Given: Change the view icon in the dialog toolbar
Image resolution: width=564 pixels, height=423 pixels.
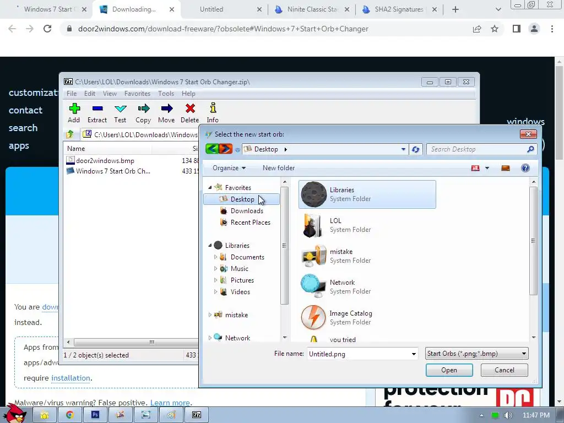Looking at the screenshot, I should pyautogui.click(x=475, y=168).
